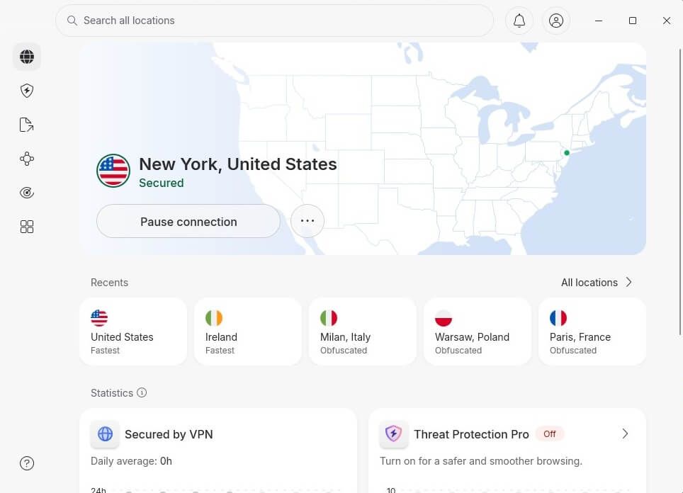Click the green New York map marker
Screen dimensions: 683x493
click(567, 153)
